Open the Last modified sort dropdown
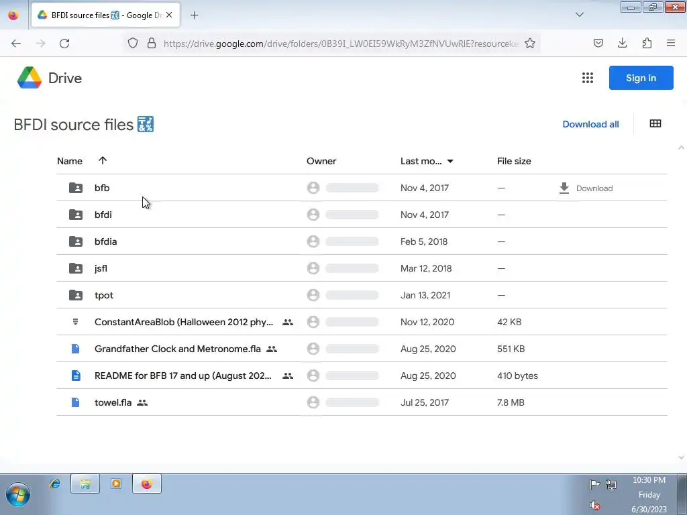 click(x=450, y=161)
